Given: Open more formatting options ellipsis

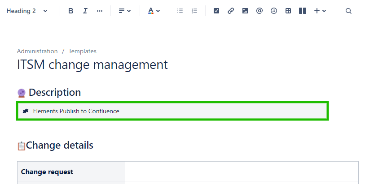Looking at the screenshot, I should point(100,11).
